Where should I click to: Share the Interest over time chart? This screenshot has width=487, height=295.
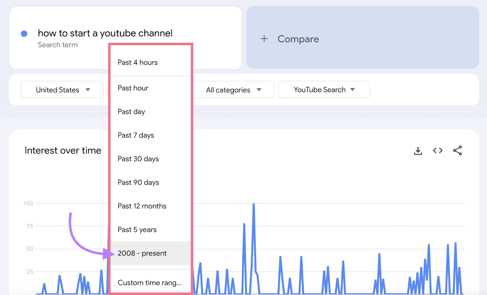pyautogui.click(x=457, y=150)
